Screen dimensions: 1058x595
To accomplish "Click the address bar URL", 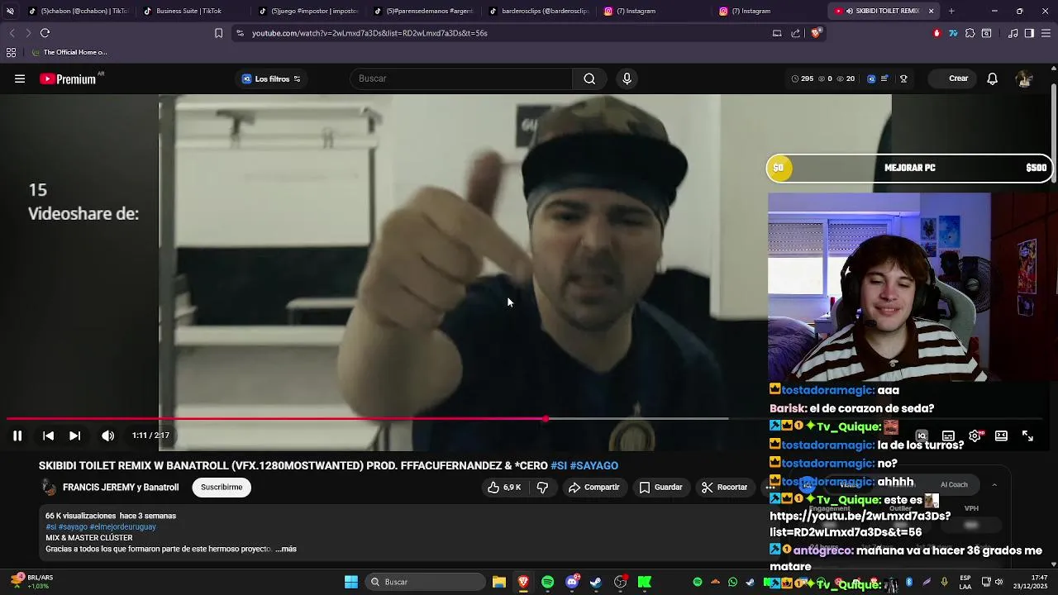I will tap(369, 33).
